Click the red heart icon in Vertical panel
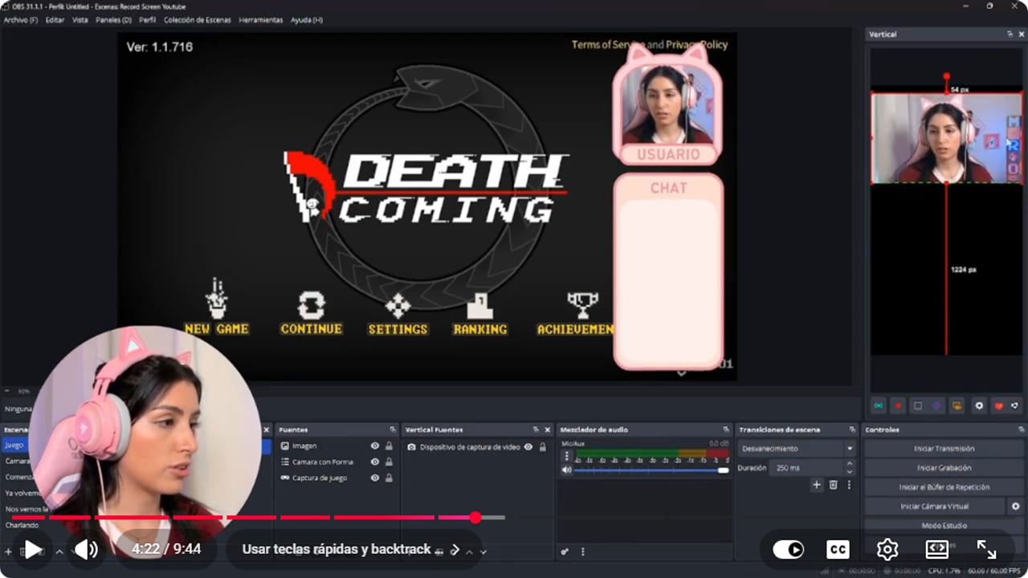Image resolution: width=1028 pixels, height=578 pixels. pos(999,406)
